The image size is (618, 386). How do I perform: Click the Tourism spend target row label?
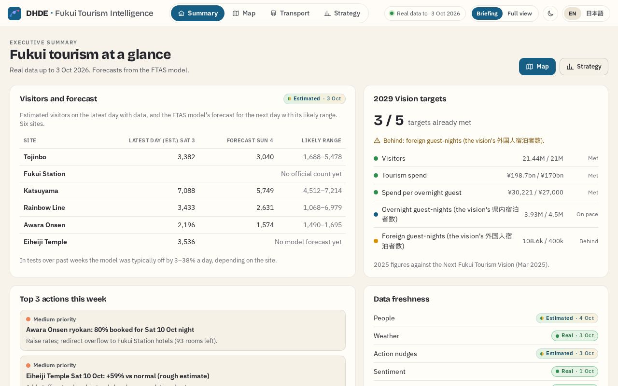[404, 175]
